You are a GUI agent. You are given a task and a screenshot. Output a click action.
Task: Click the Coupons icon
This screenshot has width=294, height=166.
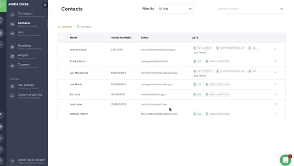tap(12, 66)
